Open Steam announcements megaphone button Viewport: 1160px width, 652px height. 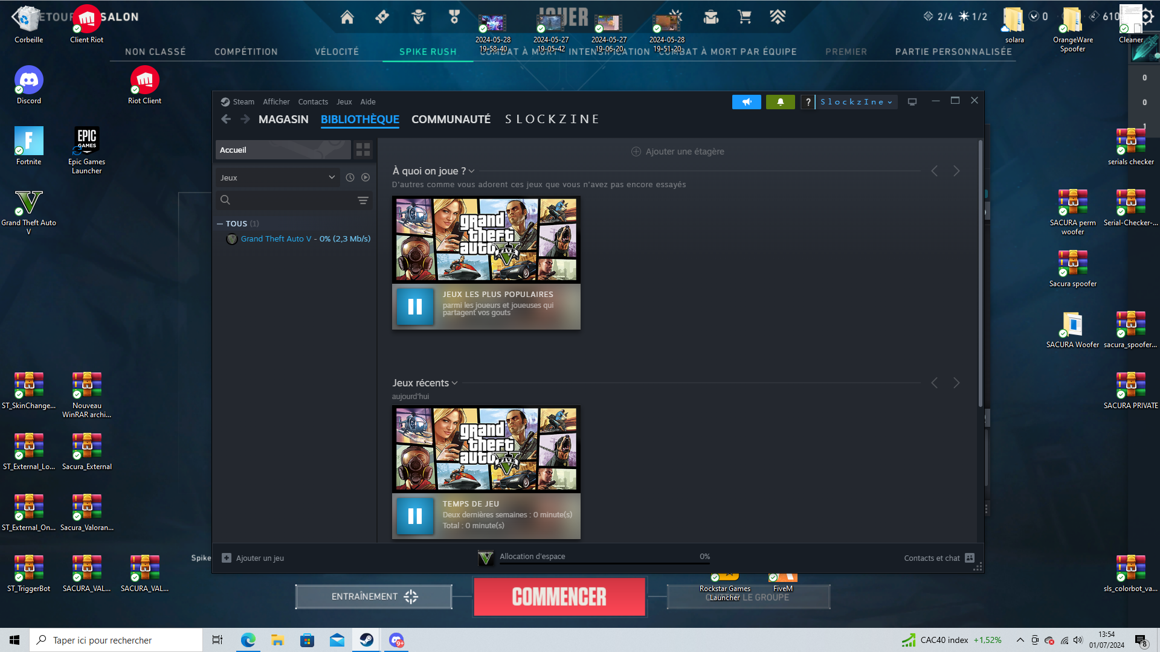[747, 102]
